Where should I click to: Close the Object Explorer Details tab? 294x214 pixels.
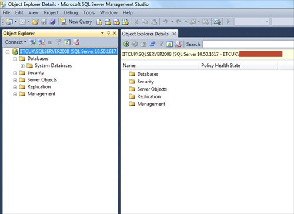174,34
